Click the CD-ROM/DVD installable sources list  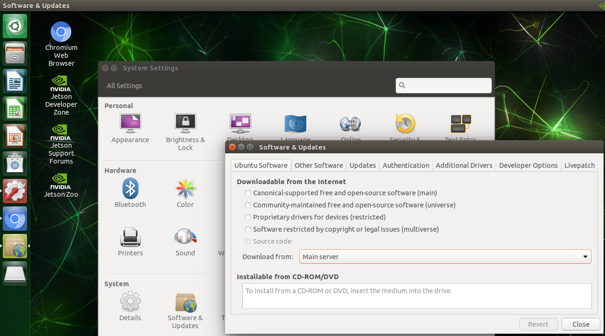tap(417, 296)
